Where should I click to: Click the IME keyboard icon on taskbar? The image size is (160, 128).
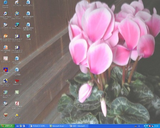136,126
